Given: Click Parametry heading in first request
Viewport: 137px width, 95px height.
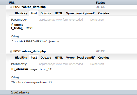Looking at the screenshot, I should tap(19, 20).
